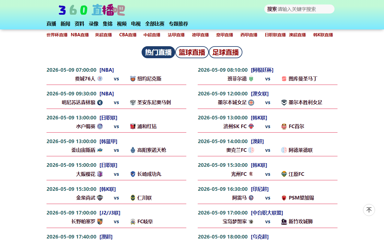Screen dimensions: 384x240
Task: Open the 全部比赛 menu item
Action: (x=155, y=24)
